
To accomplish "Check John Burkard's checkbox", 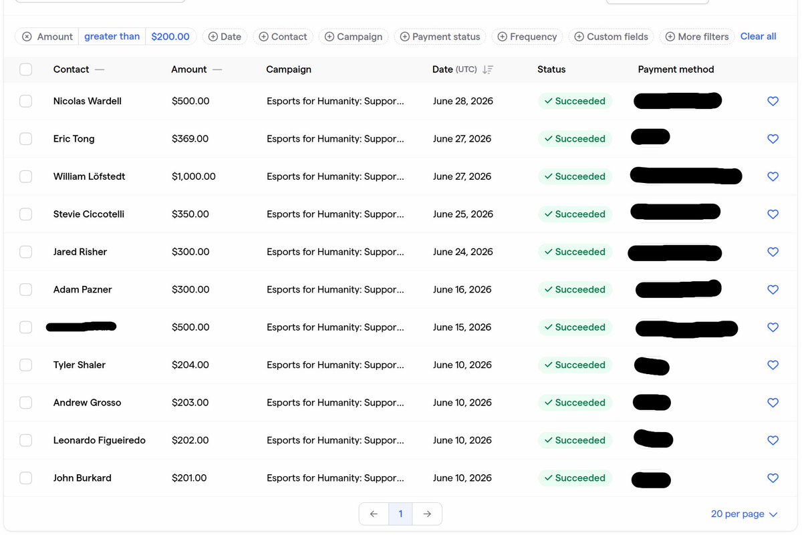I will 25,478.
